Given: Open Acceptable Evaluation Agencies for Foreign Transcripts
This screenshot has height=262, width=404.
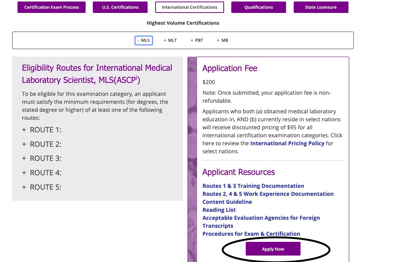Looking at the screenshot, I should click(261, 222).
